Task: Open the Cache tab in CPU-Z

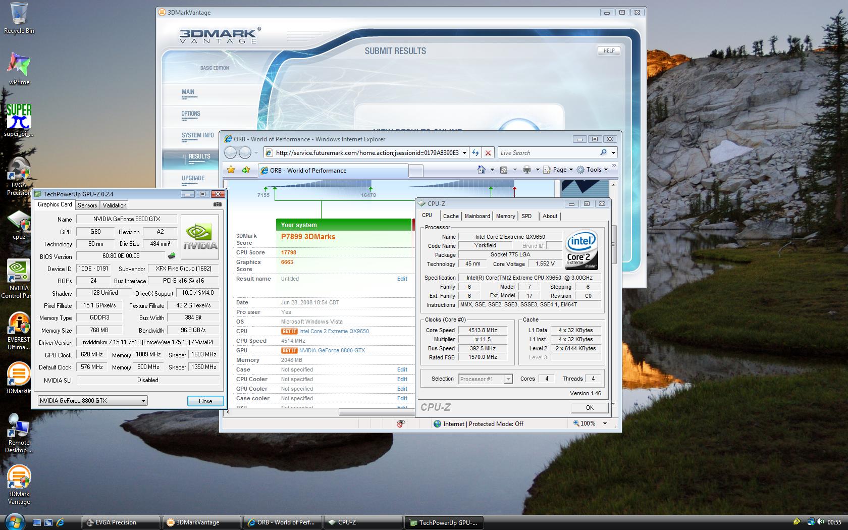Action: (x=451, y=216)
